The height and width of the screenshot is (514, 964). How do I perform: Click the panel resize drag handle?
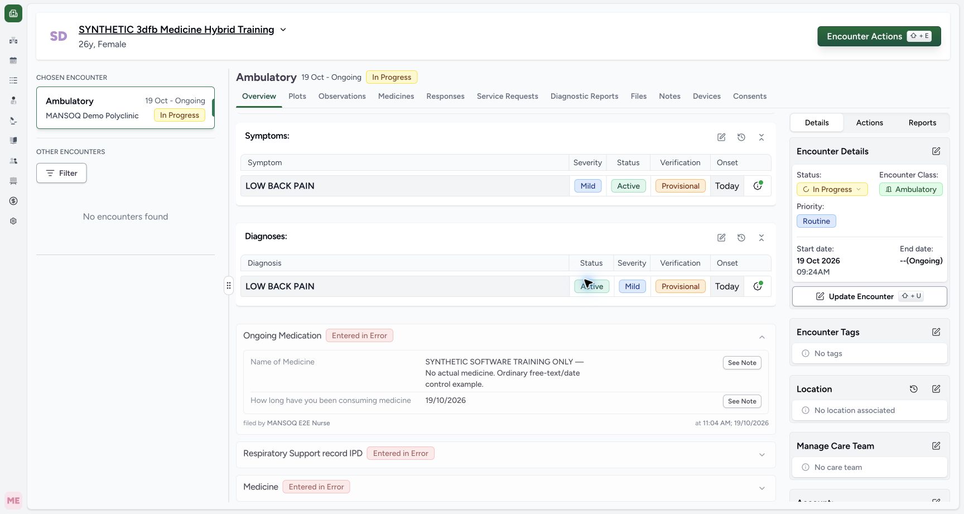[229, 286]
